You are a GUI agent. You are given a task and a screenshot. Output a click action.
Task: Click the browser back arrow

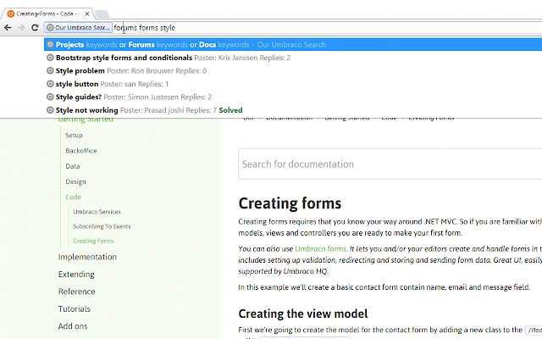[x=8, y=27]
